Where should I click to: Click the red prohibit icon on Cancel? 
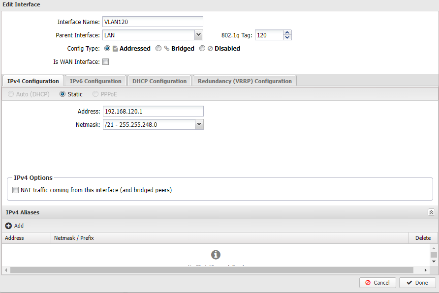click(369, 283)
